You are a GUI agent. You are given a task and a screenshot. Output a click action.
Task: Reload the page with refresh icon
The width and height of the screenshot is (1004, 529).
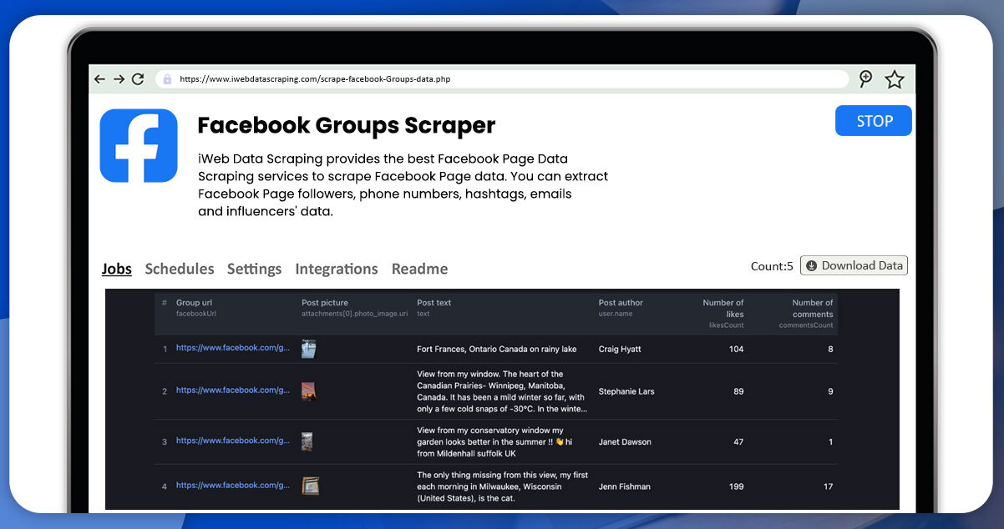coord(138,79)
